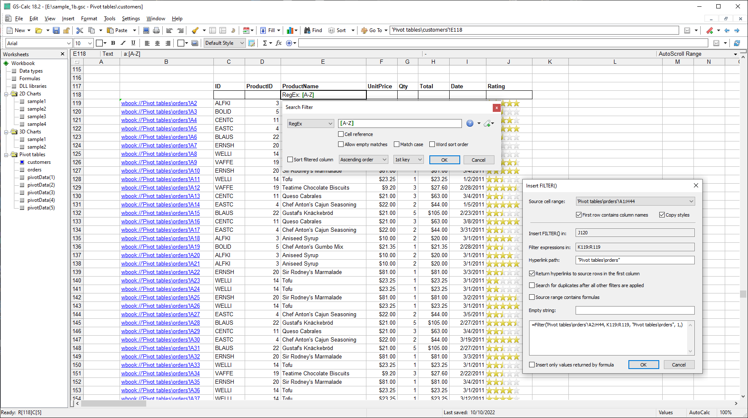Click Cancel in Insert FILTER() dialog

coord(679,365)
